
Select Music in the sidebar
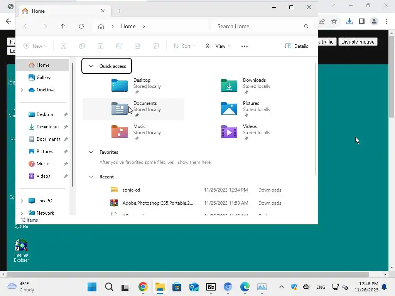pos(42,164)
